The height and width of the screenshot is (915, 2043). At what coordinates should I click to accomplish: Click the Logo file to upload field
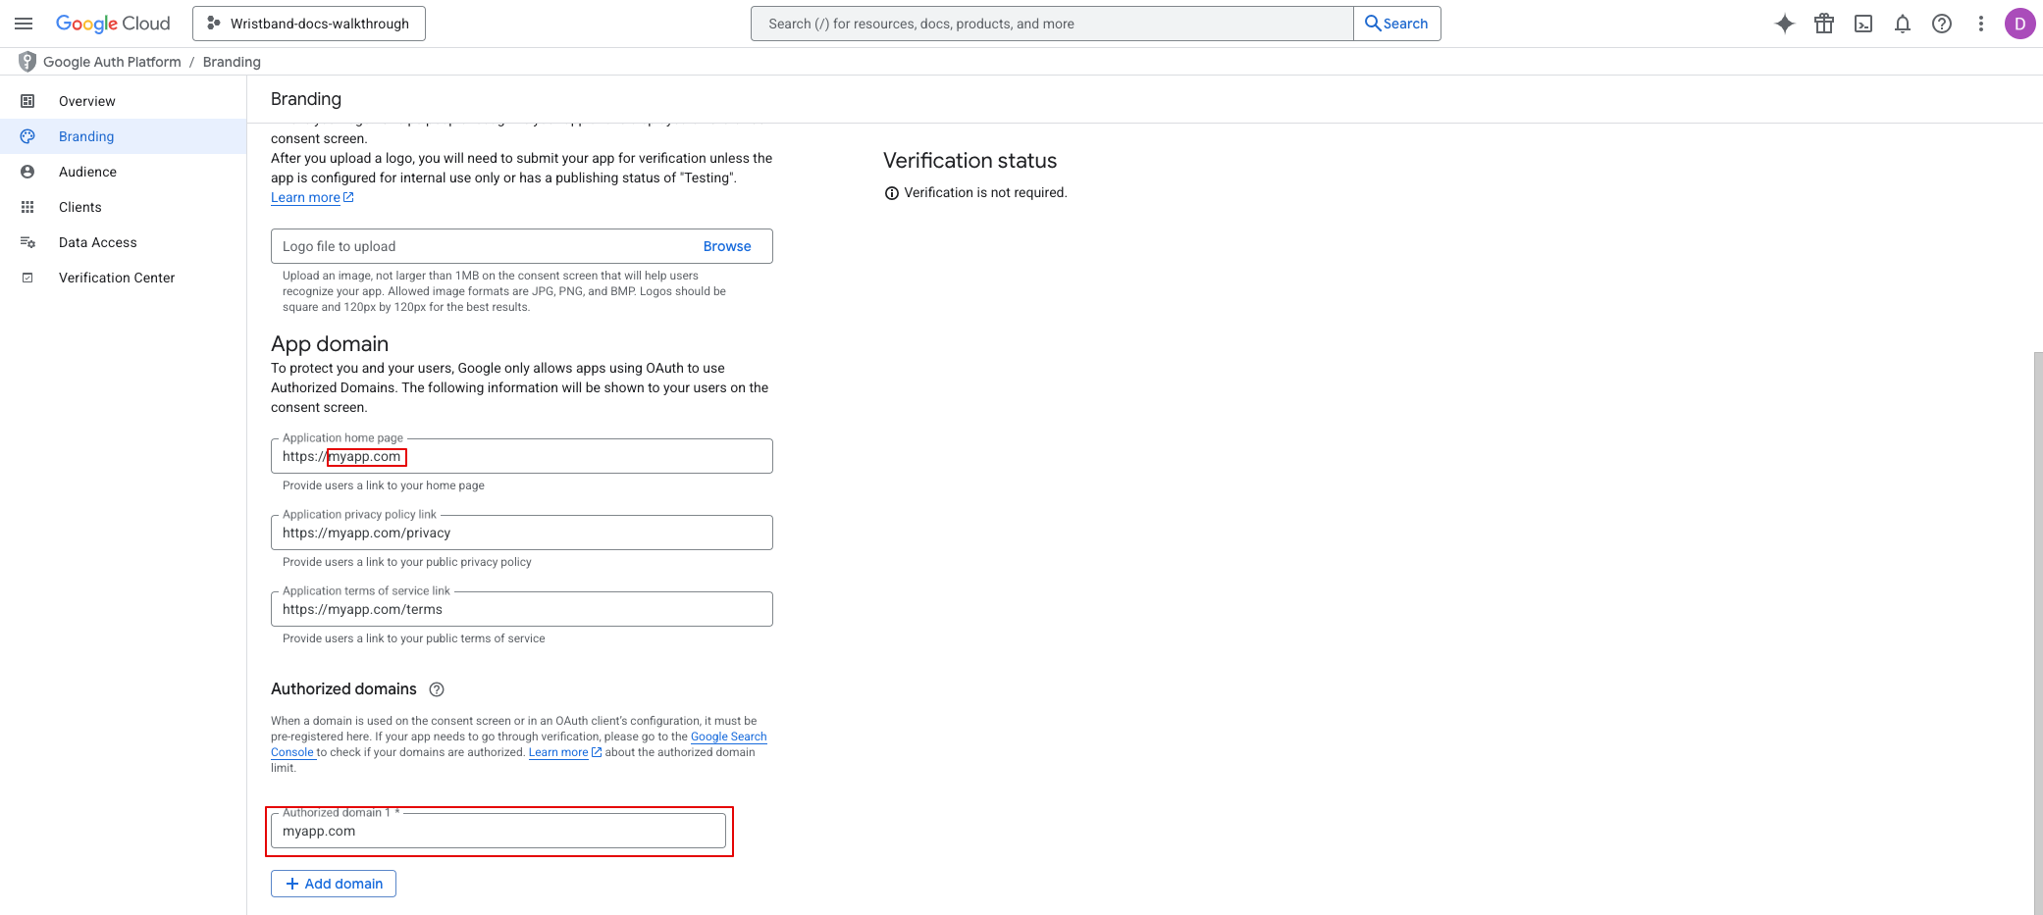pyautogui.click(x=522, y=246)
